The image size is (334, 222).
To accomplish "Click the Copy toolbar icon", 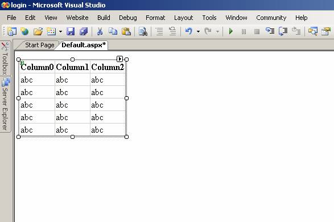I will click(113, 31).
